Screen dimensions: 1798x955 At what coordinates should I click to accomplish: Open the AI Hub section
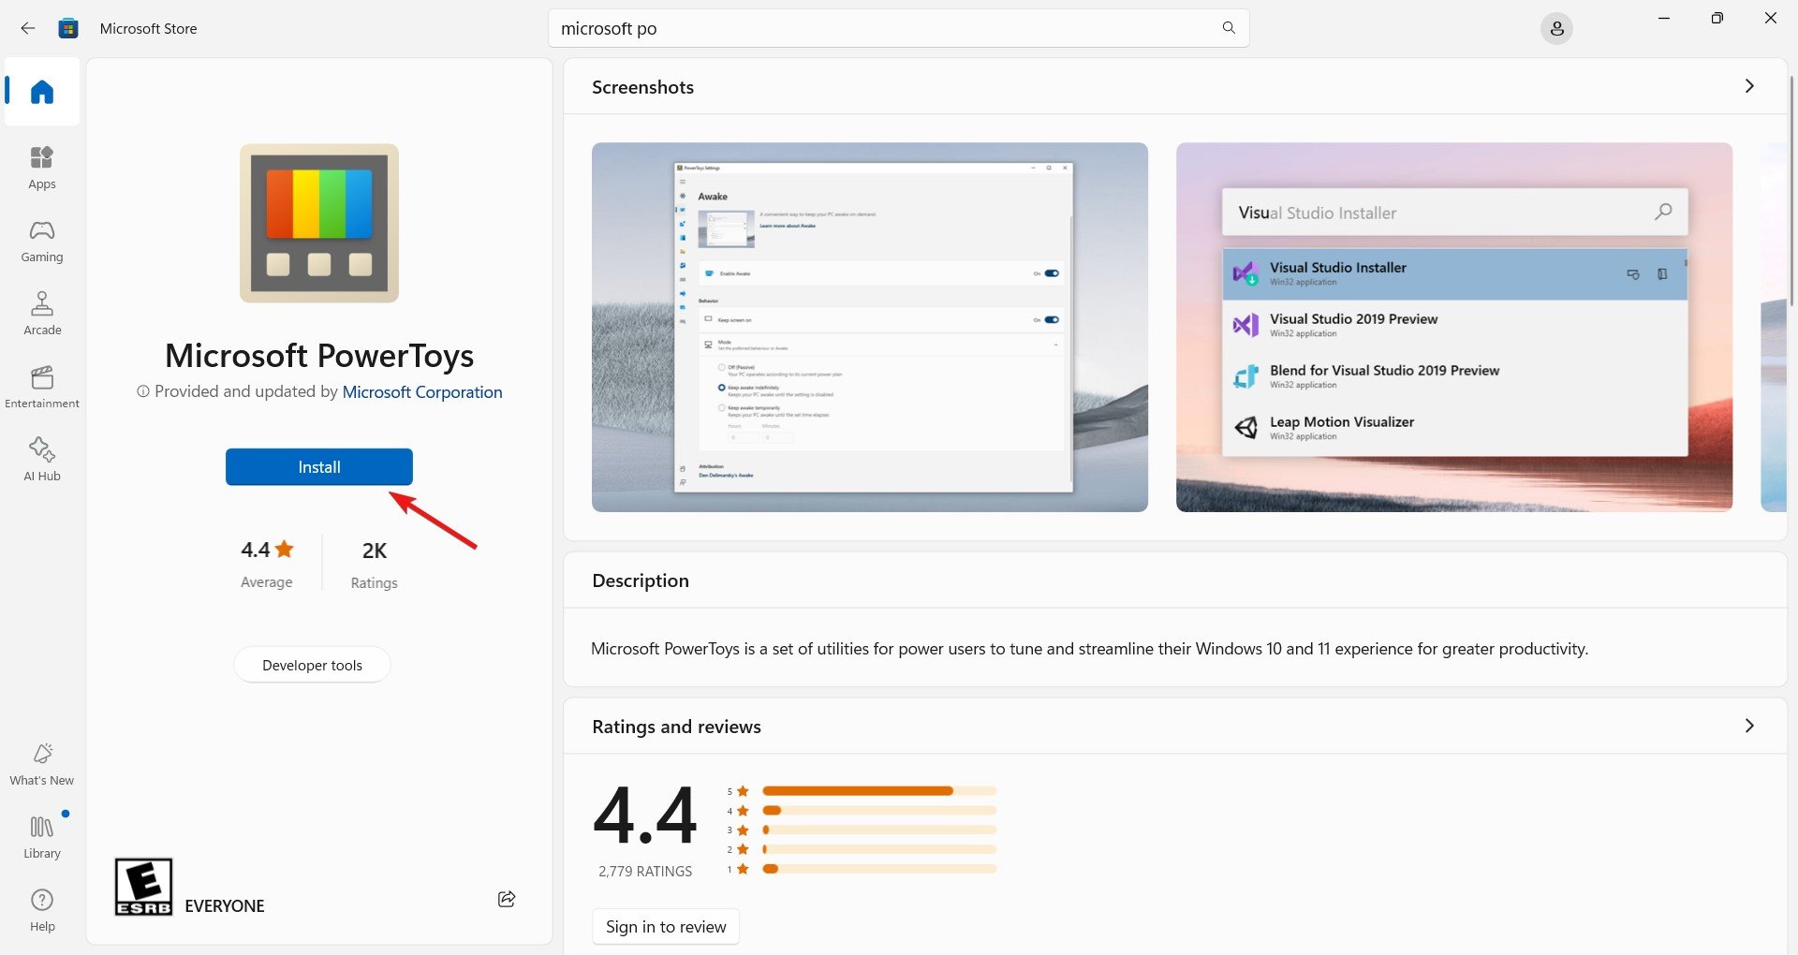point(42,460)
